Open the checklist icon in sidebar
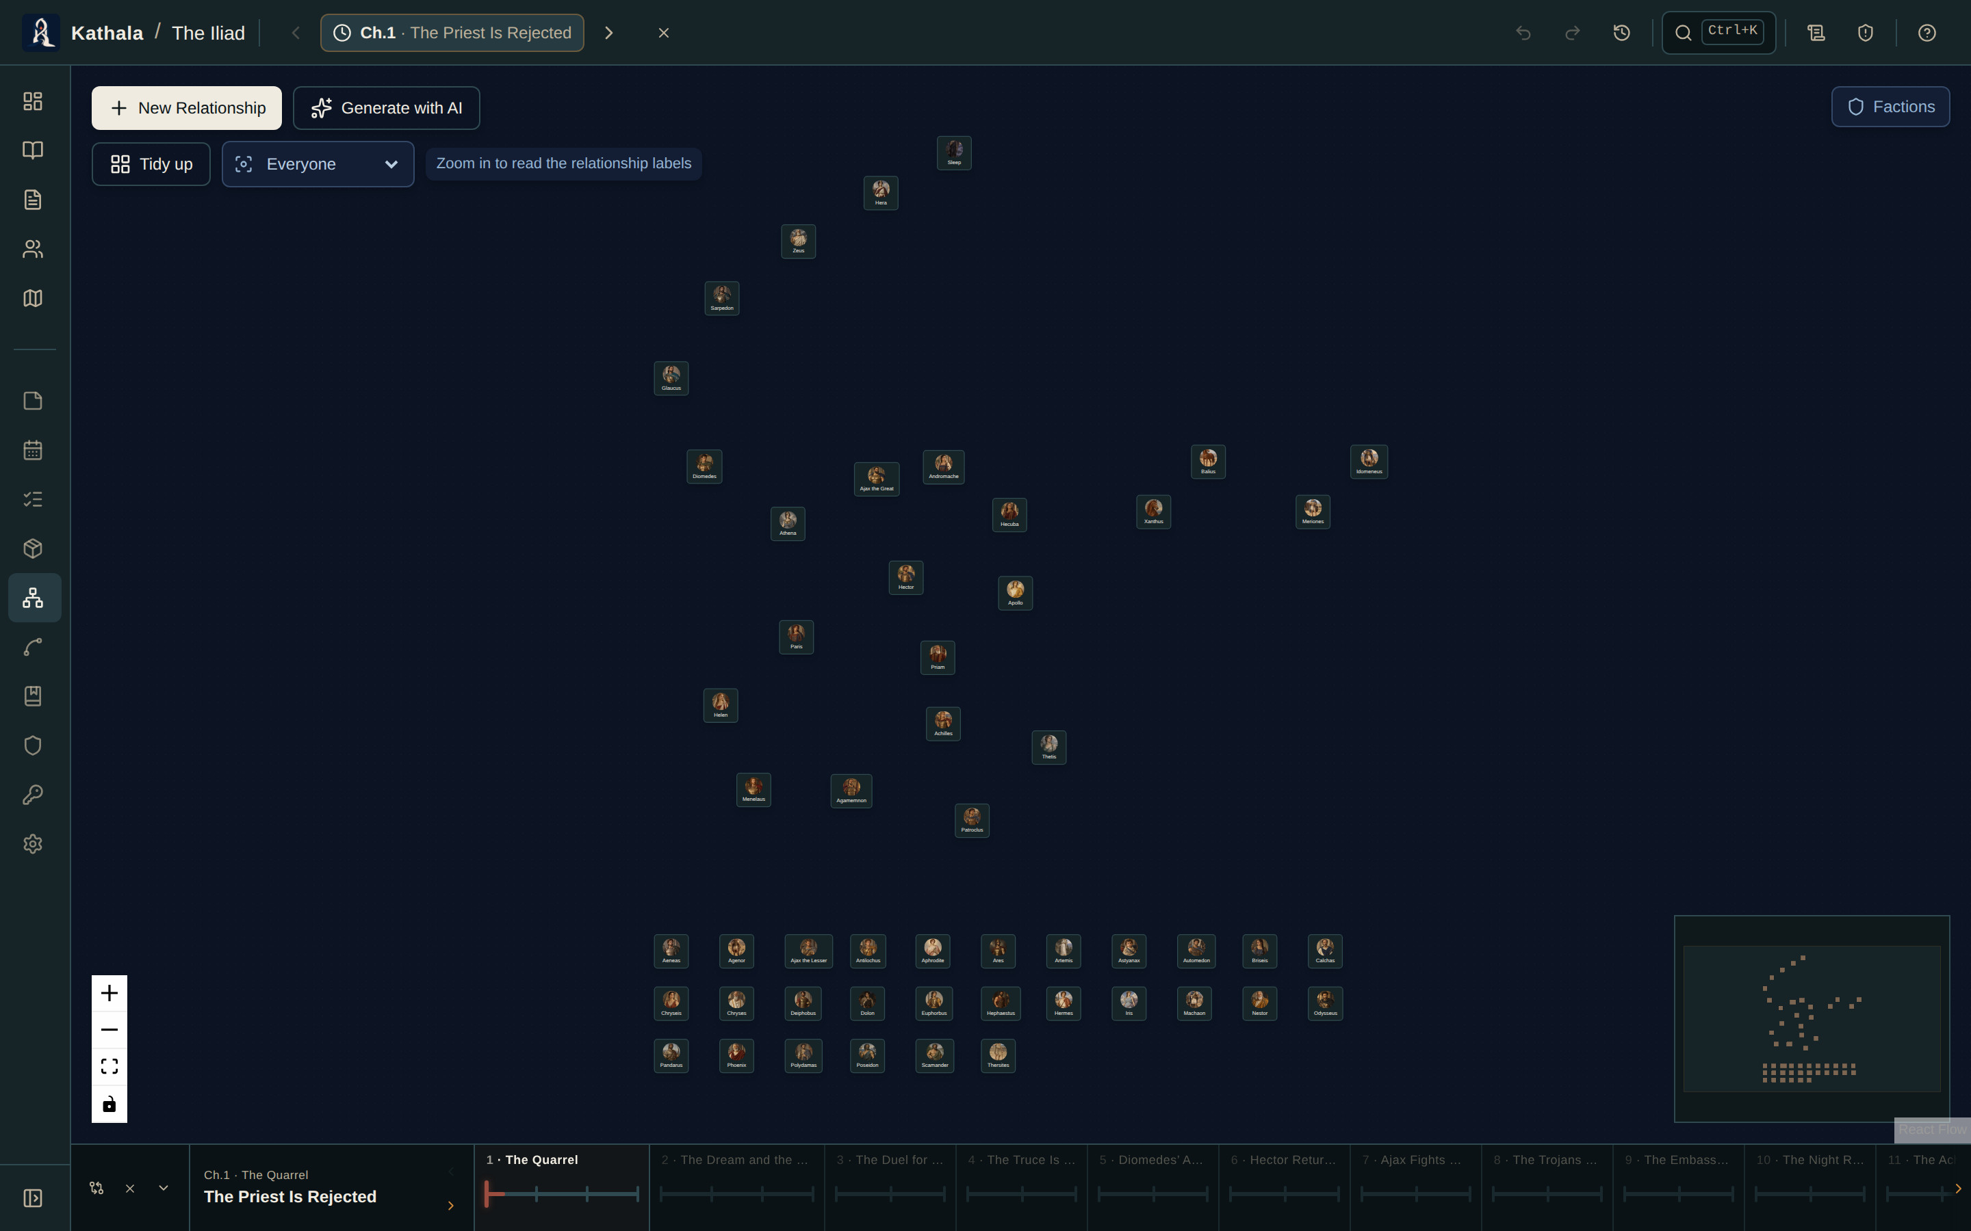The image size is (1971, 1231). click(33, 499)
